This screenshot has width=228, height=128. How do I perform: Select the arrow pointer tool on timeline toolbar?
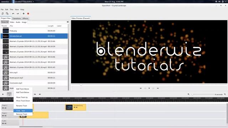click(x=9, y=94)
